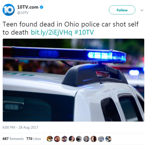Open the bit.ly/2iEjVHq link
Screen dimensions: 146x145
coord(52,32)
